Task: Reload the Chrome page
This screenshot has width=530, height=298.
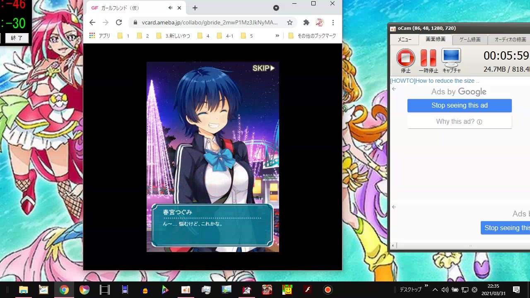Action: coord(119,22)
